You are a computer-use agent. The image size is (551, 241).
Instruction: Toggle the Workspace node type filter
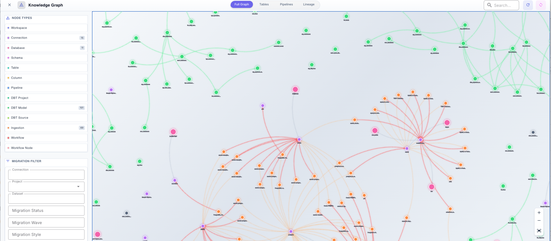46,28
